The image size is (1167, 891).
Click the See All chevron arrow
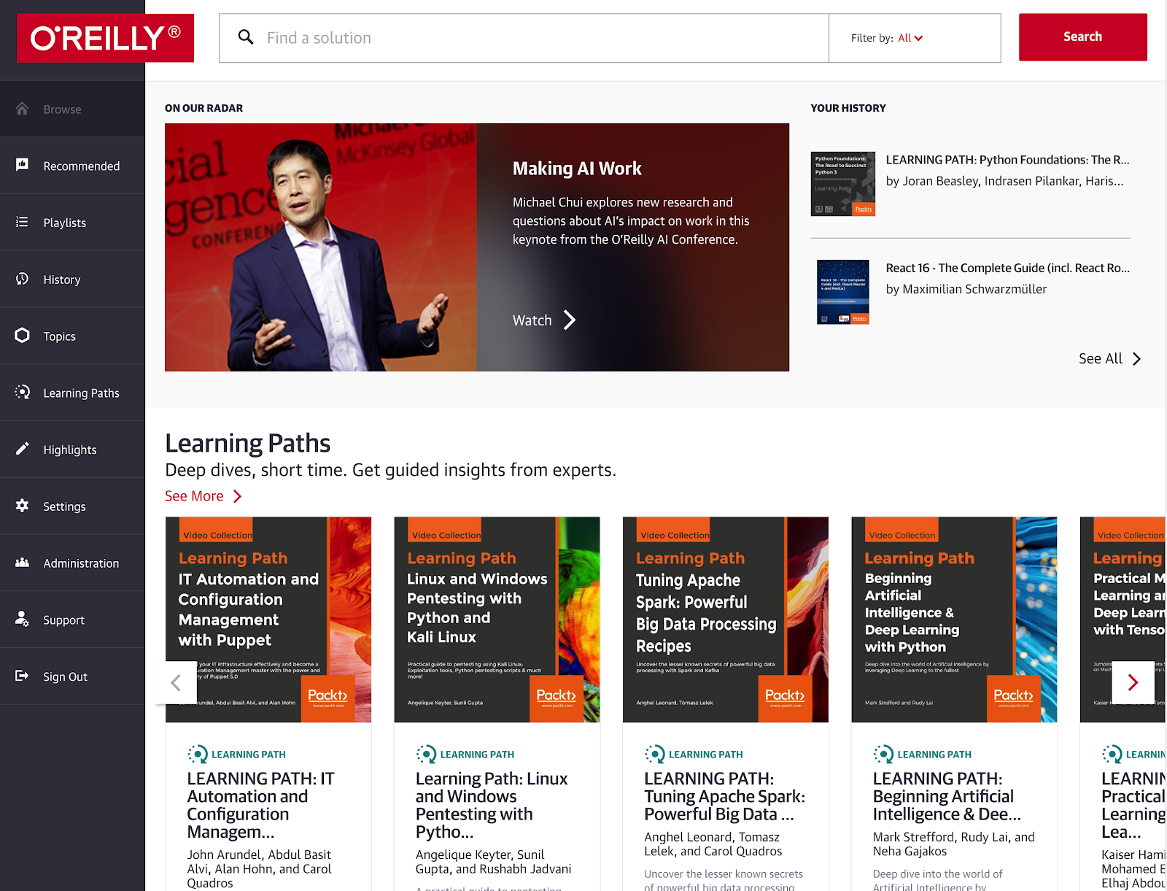coord(1136,359)
